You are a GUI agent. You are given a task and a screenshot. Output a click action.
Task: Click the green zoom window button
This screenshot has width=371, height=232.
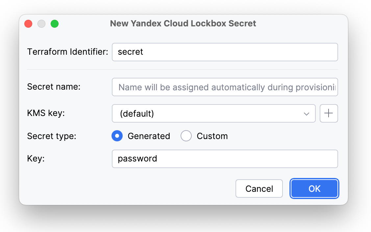(55, 24)
